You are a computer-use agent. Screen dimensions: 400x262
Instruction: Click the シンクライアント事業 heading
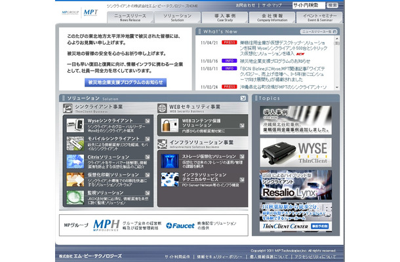tap(99, 107)
